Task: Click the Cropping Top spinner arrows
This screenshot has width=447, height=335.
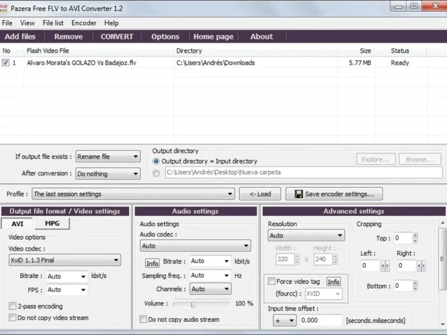Action: (x=415, y=238)
